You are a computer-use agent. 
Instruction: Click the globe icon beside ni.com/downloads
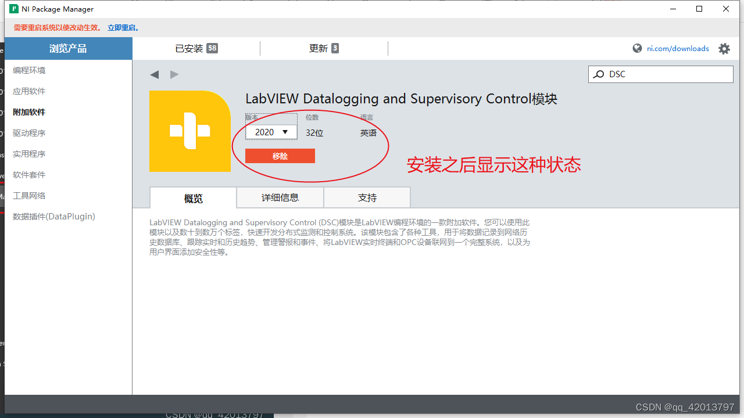pyautogui.click(x=636, y=49)
